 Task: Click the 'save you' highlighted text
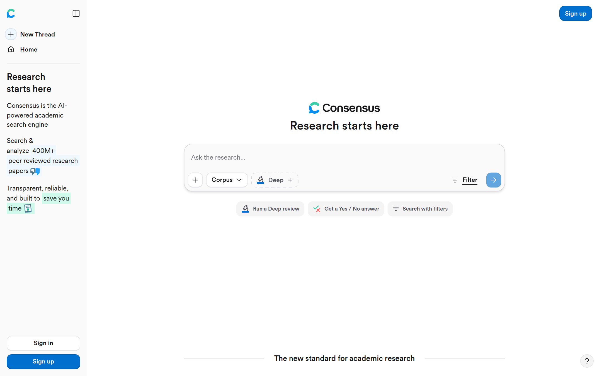coord(56,198)
